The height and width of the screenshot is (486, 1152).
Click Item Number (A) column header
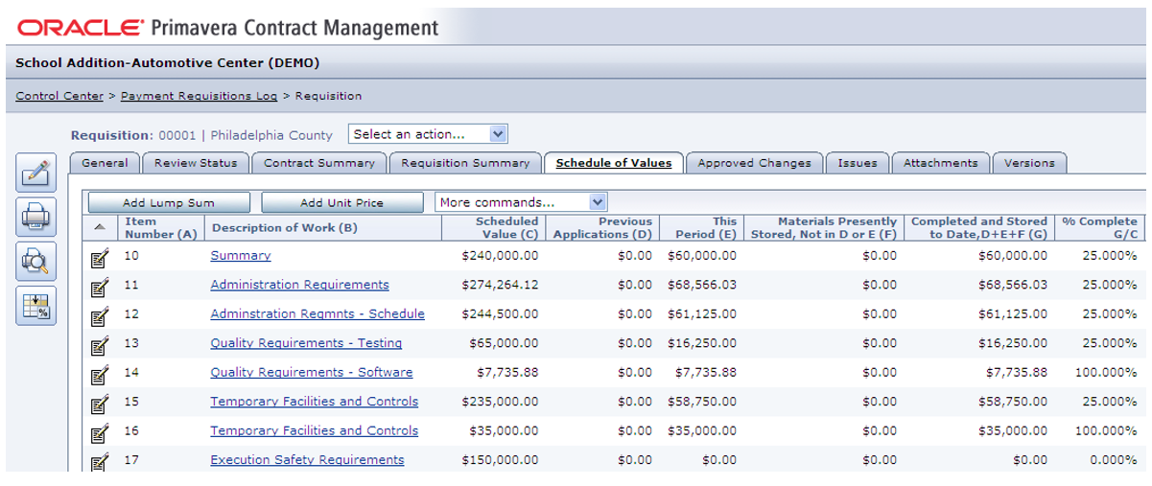click(161, 227)
